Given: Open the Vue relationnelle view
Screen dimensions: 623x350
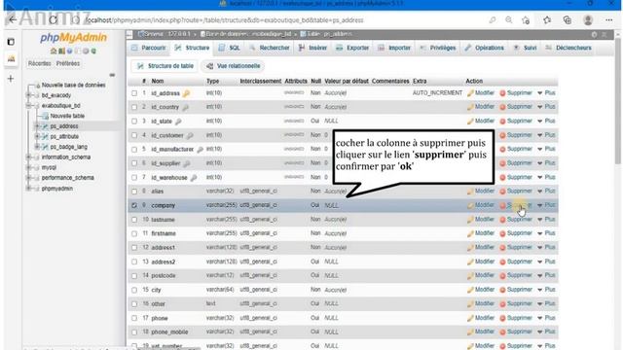Looking at the screenshot, I should pos(234,66).
